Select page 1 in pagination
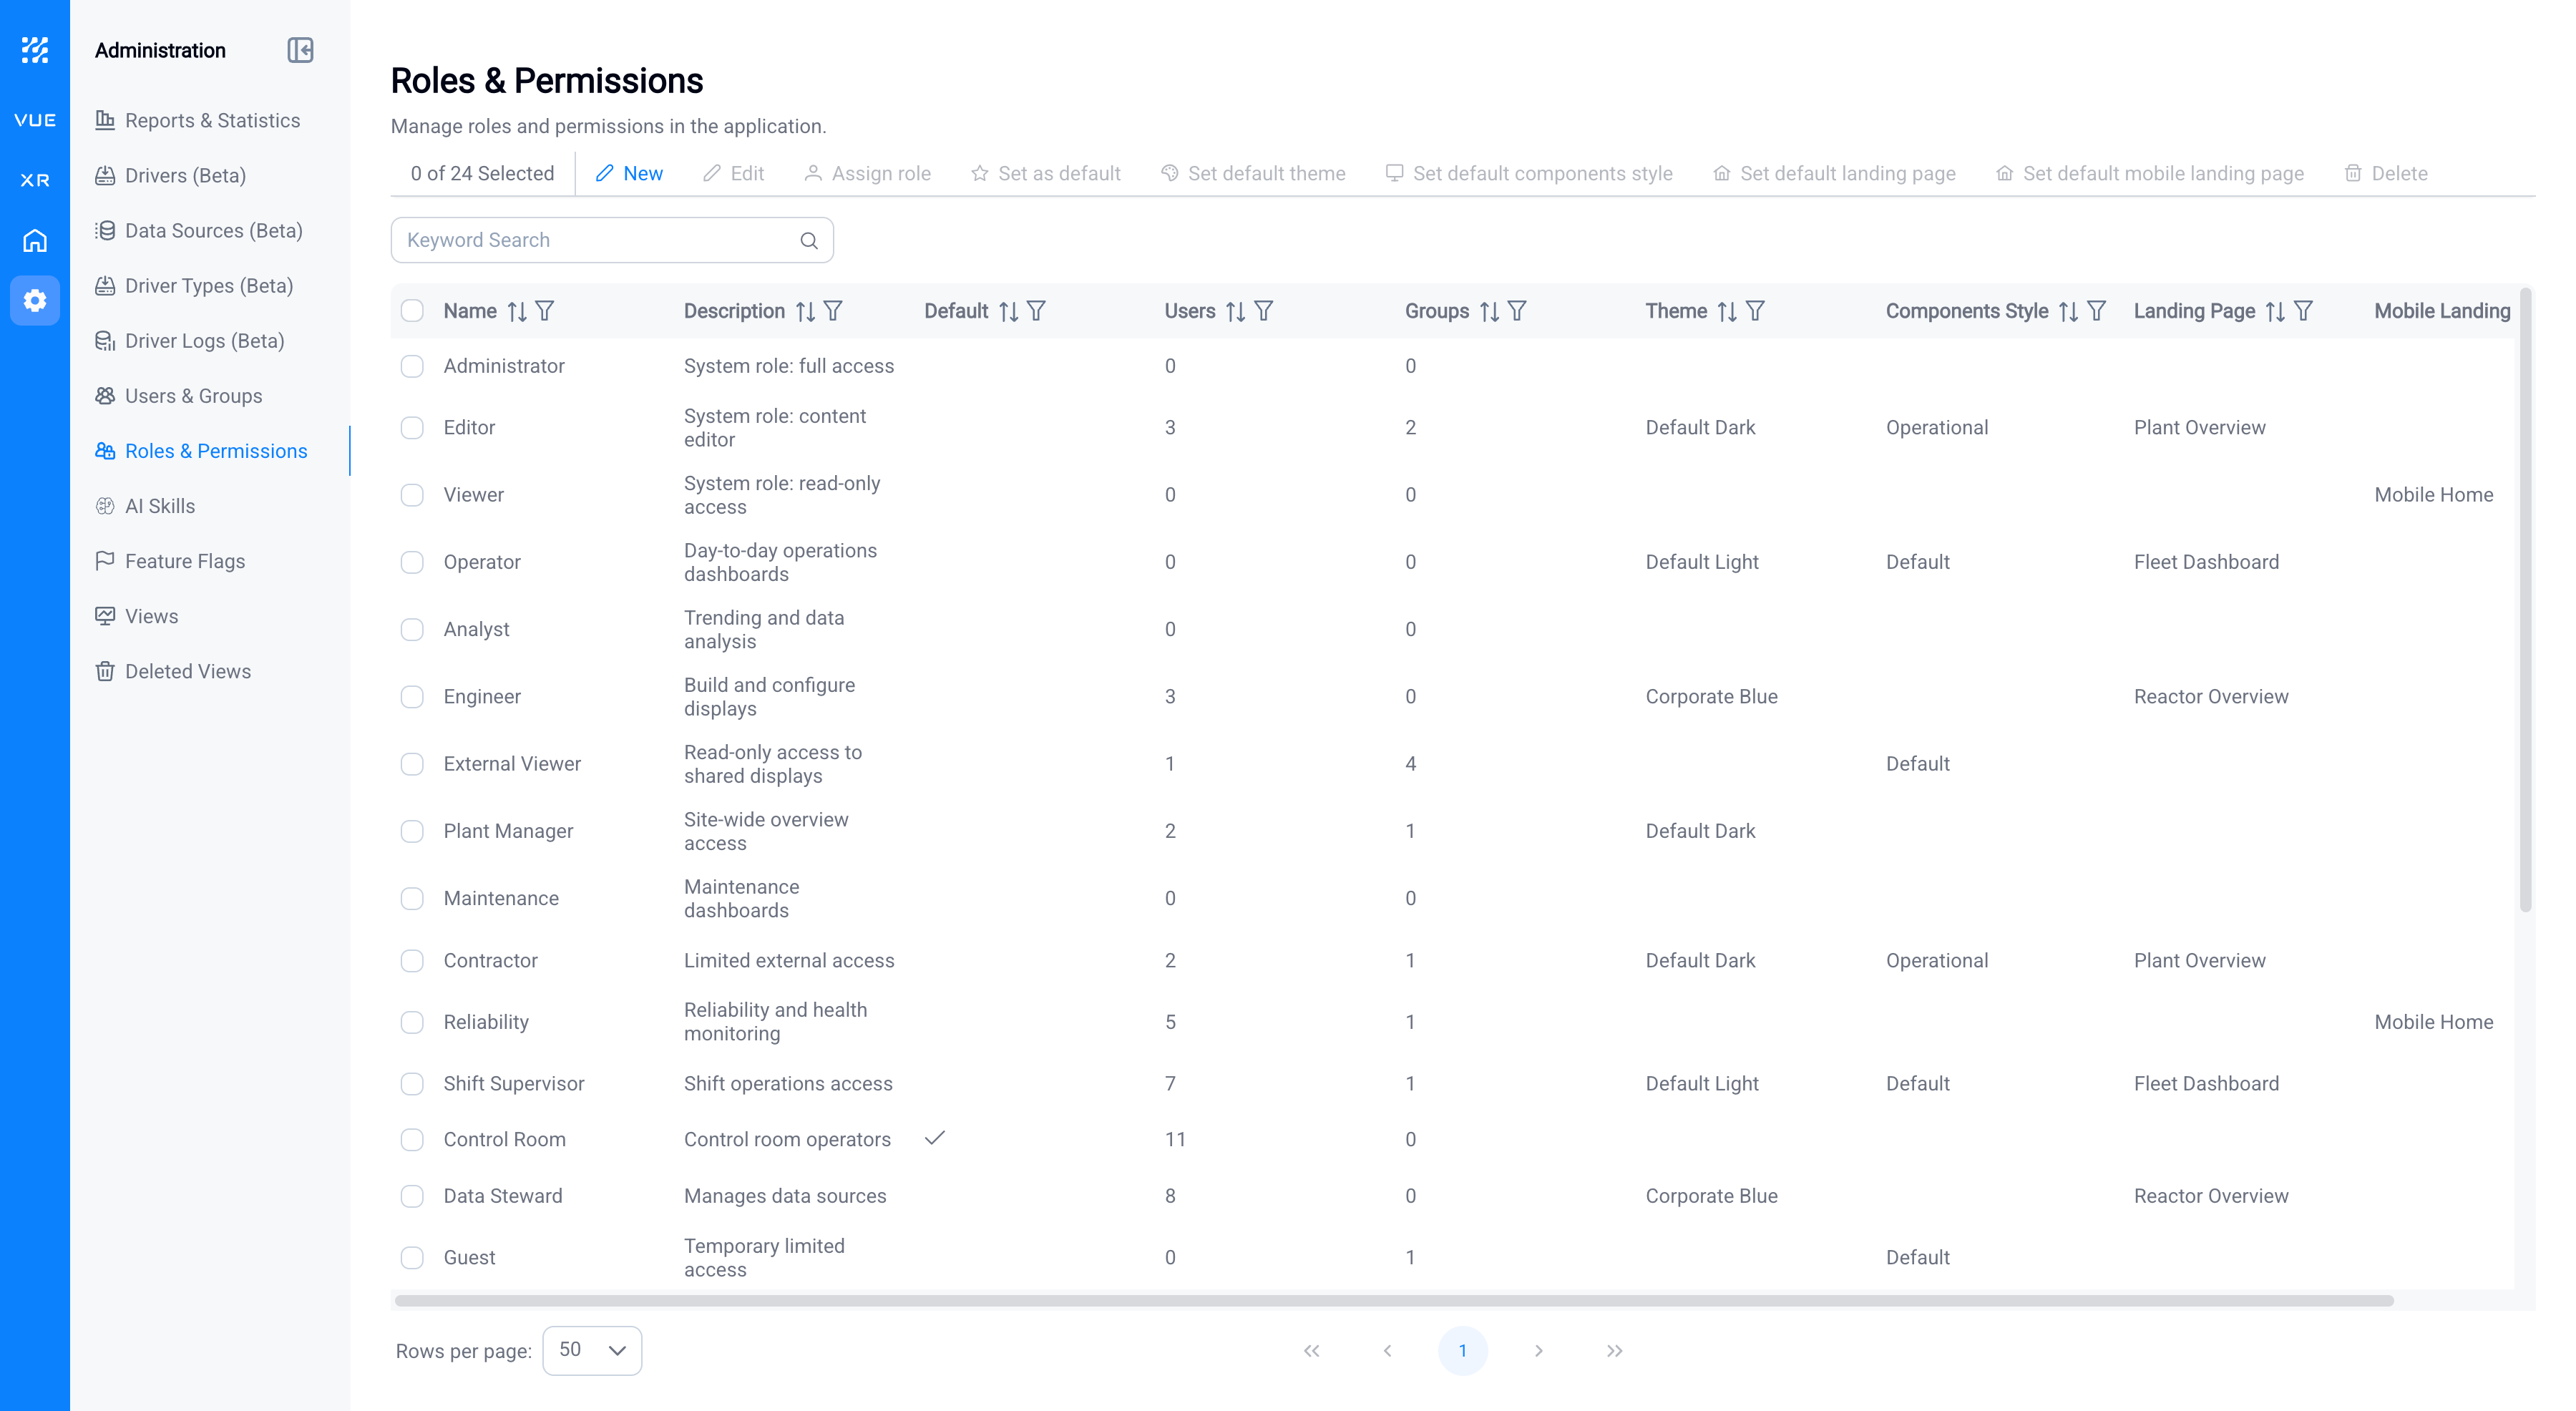Viewport: 2576px width, 1411px height. pyautogui.click(x=1463, y=1351)
